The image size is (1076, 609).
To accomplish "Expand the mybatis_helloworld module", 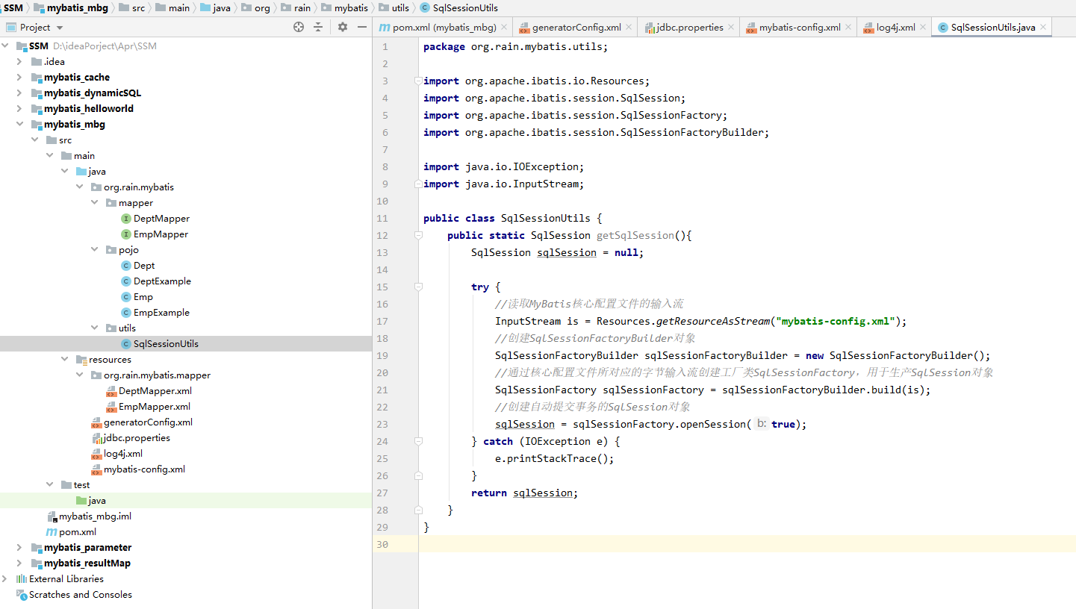I will [x=19, y=108].
